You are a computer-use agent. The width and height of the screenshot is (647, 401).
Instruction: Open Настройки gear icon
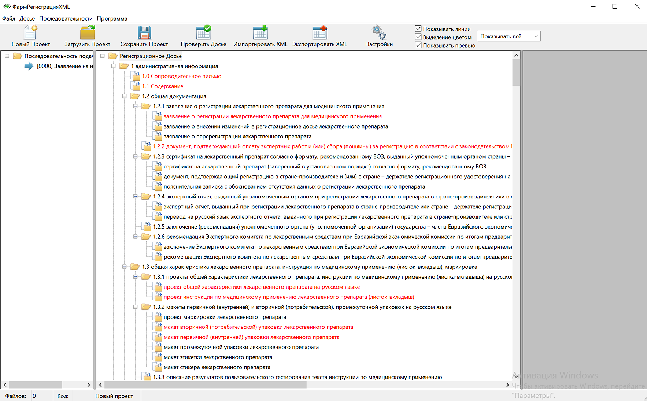click(379, 33)
